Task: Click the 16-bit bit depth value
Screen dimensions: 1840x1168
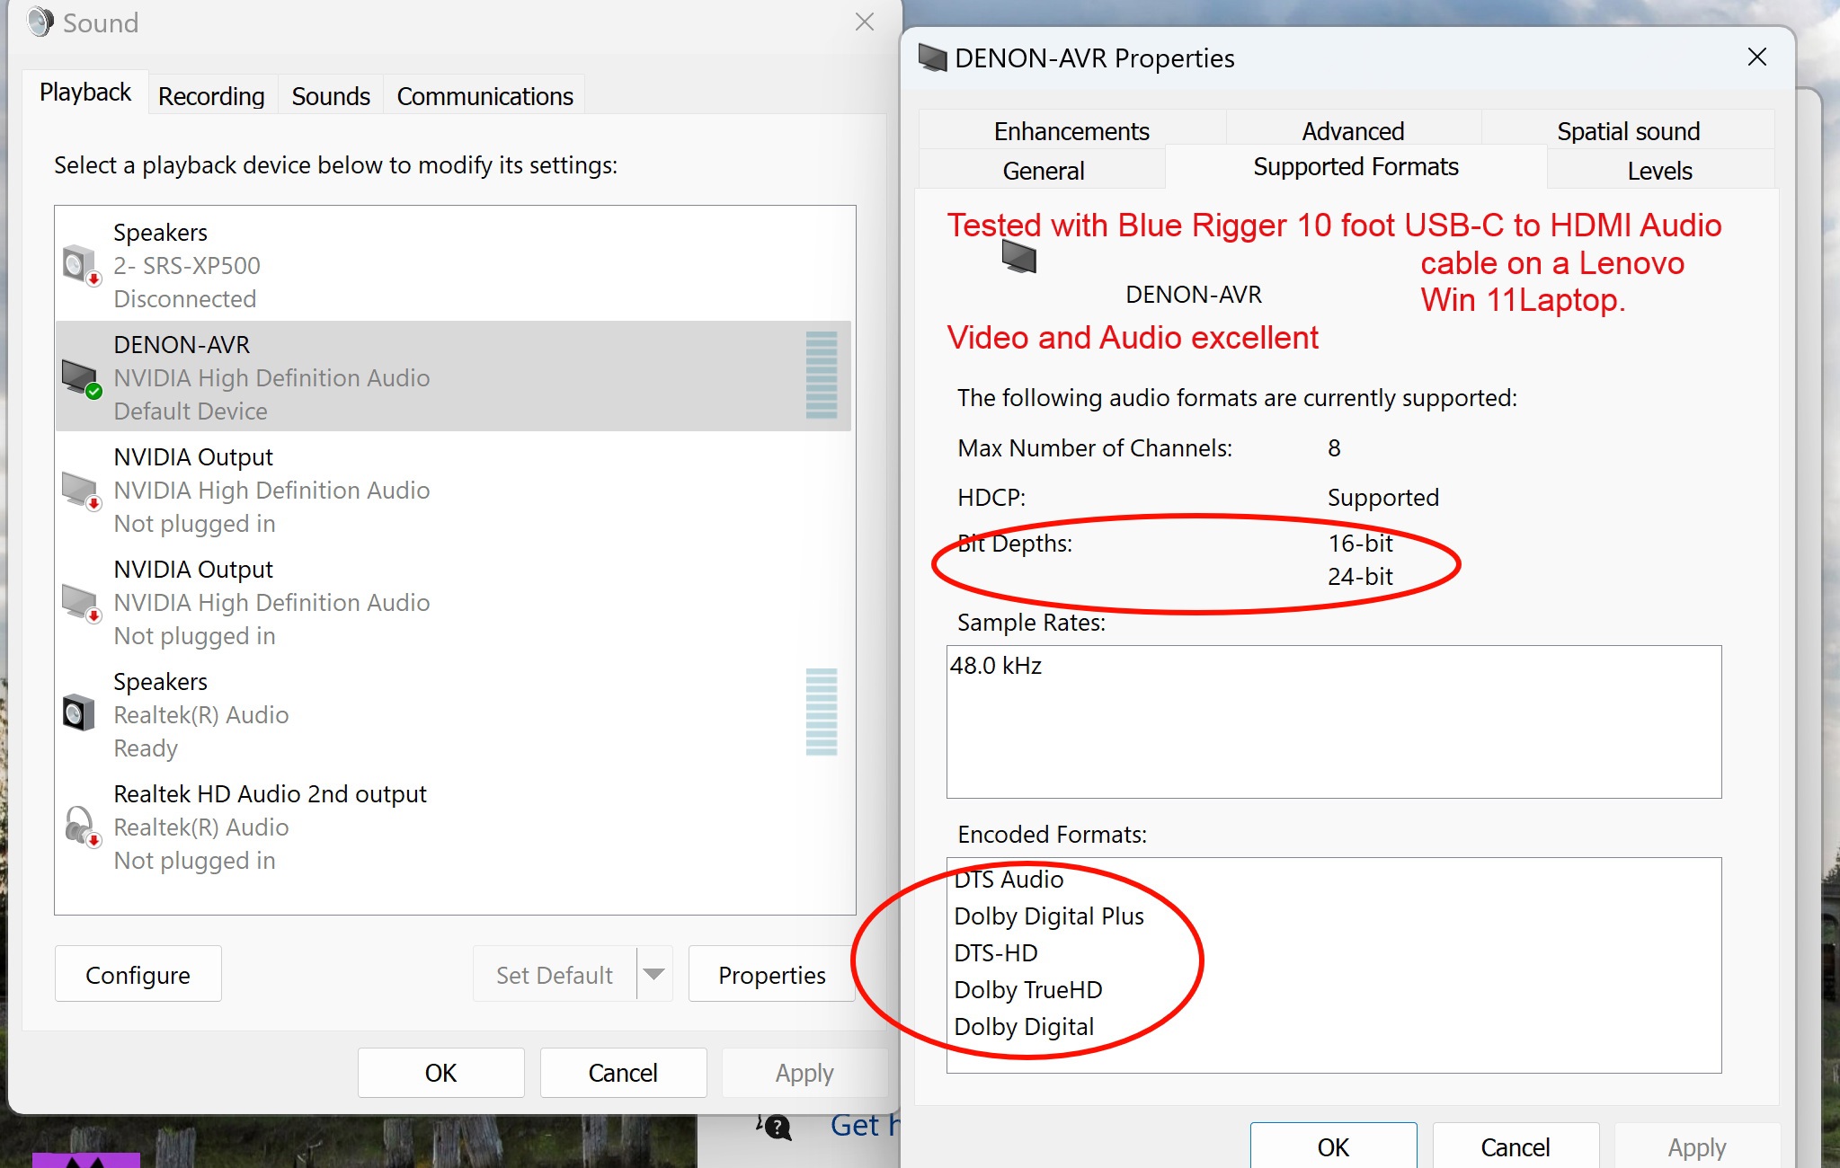Action: [x=1360, y=544]
